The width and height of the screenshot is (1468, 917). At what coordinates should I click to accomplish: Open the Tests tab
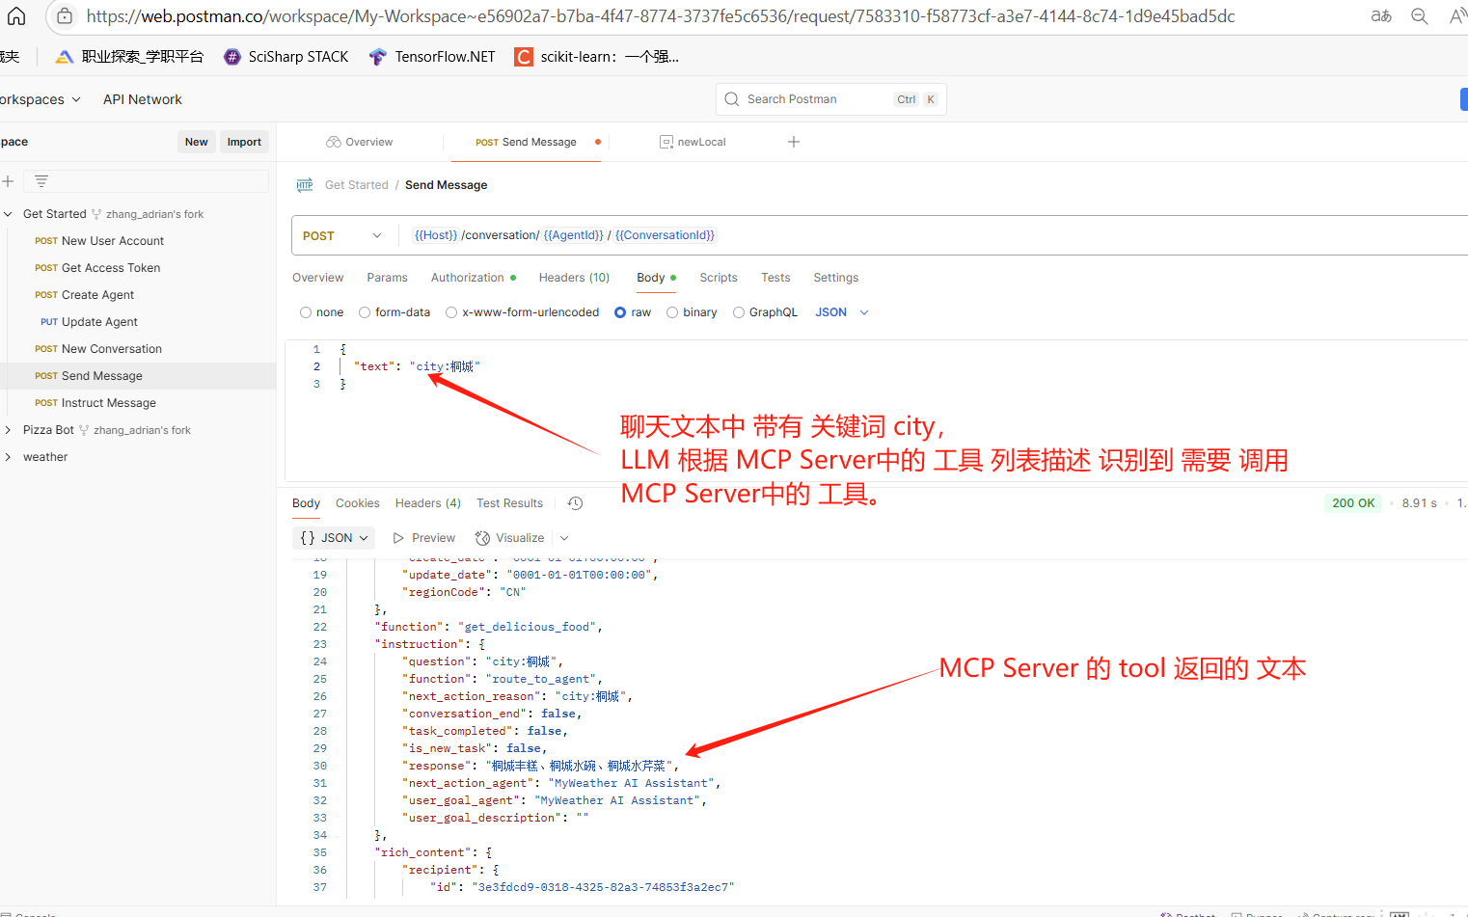tap(775, 278)
